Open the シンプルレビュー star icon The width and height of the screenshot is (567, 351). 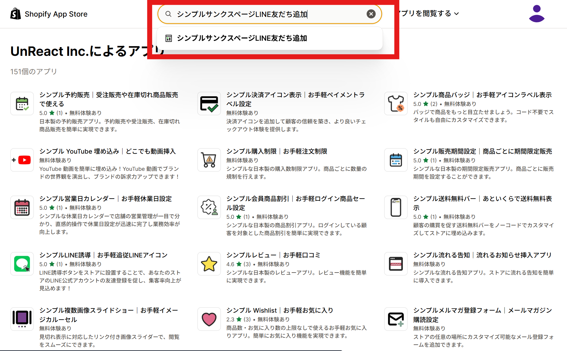pos(209,264)
